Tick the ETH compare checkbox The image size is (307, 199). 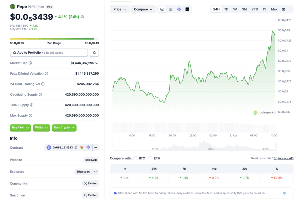click(x=151, y=158)
